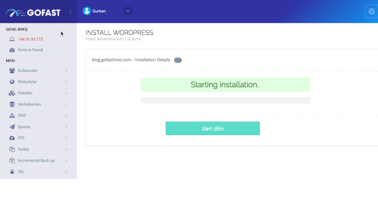
Task: Expand the Yedek submenu arrow
Action: tap(66, 149)
